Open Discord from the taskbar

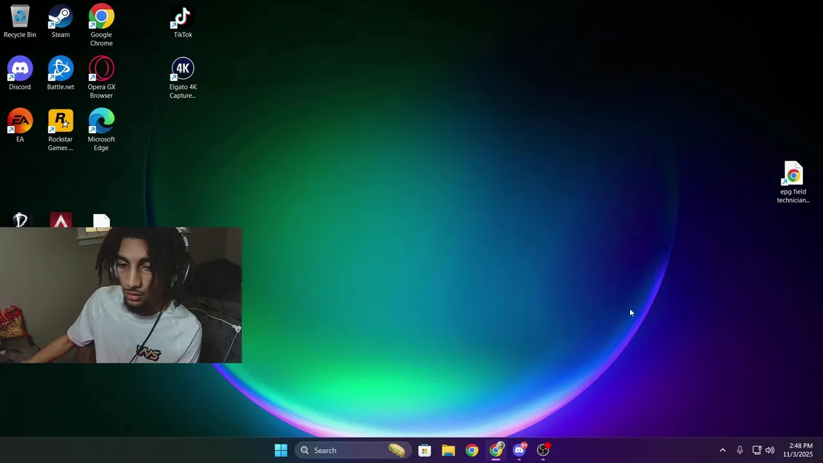pos(520,450)
